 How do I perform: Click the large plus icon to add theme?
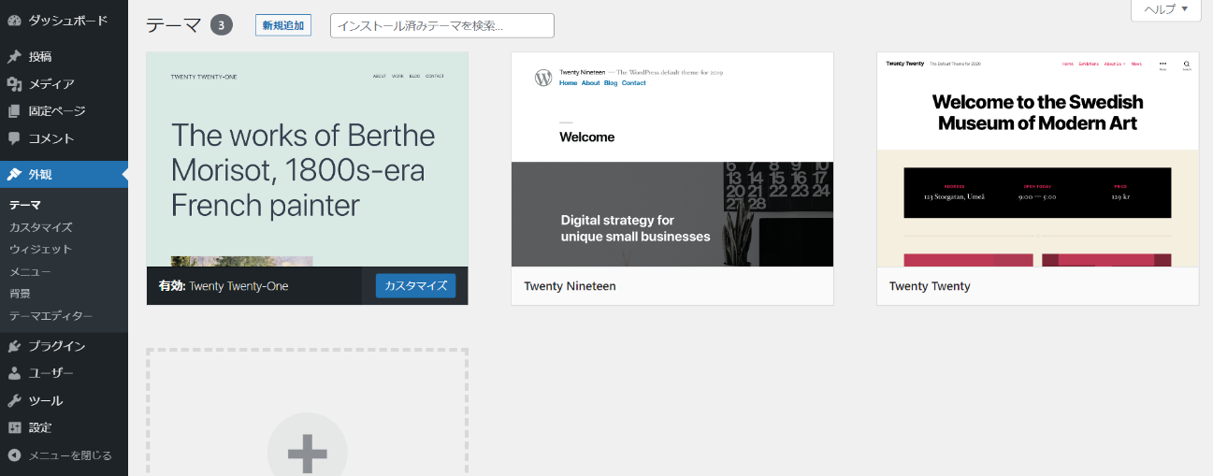[307, 452]
